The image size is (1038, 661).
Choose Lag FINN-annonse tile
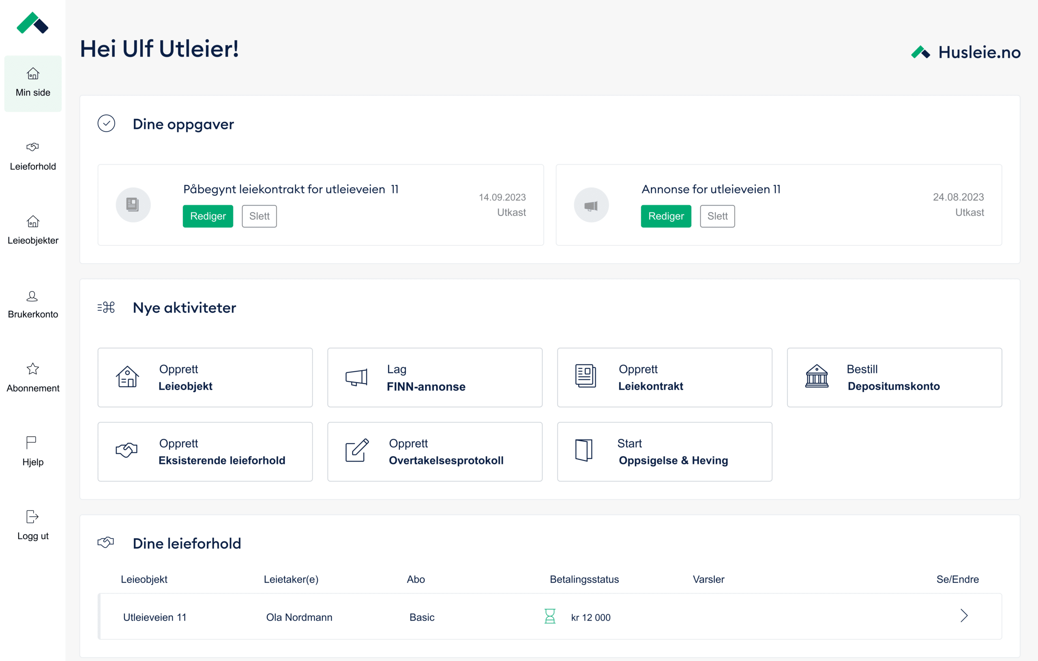[x=435, y=377]
